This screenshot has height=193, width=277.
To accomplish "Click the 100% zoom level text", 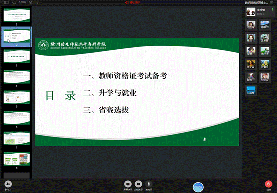I will coord(23,2).
